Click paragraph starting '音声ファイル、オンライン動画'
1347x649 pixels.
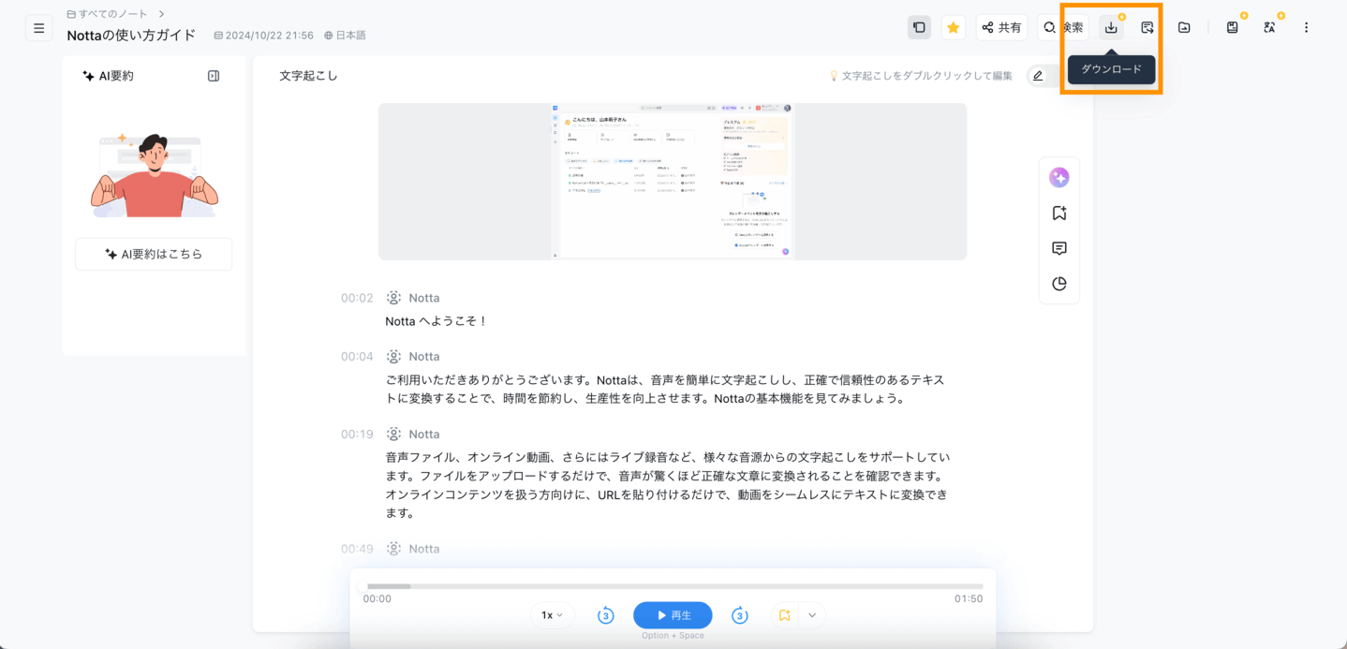point(668,485)
